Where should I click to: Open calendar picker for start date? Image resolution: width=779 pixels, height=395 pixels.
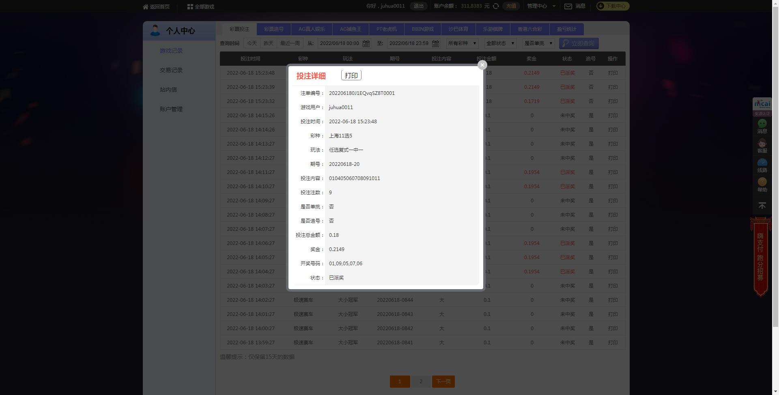coord(366,43)
